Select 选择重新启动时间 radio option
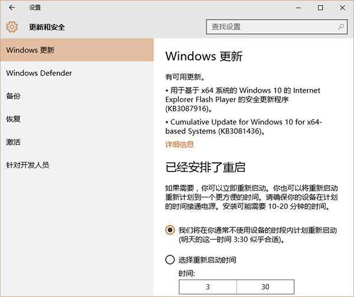 pyautogui.click(x=170, y=260)
